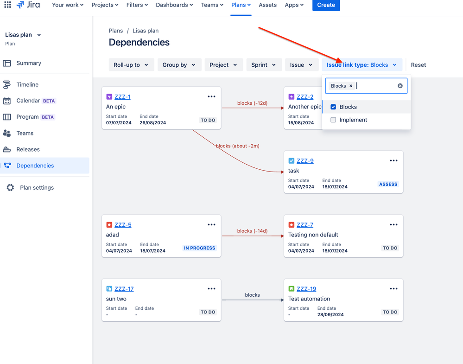Open the app switcher grid icon

click(8, 5)
